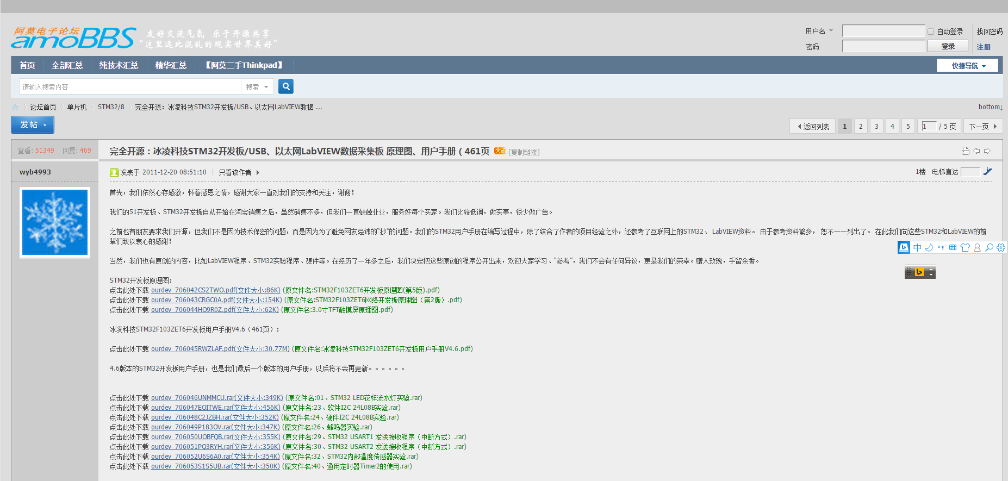Download ourdev_706044HO9R0Z.pdf attachment
This screenshot has height=481, width=1008.
pyautogui.click(x=215, y=310)
